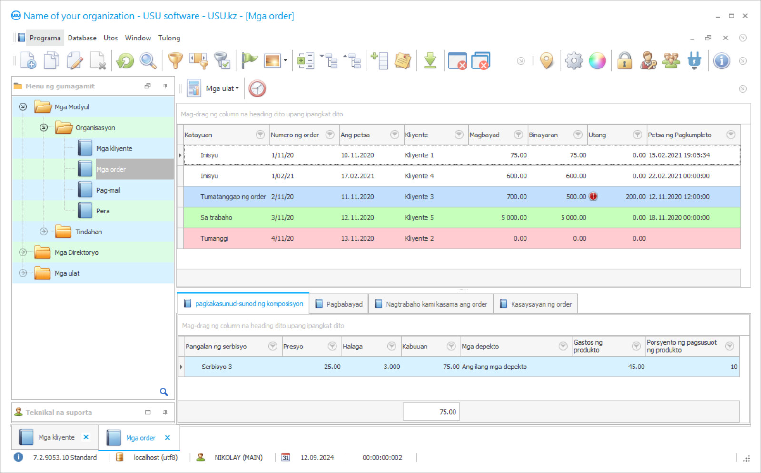The image size is (761, 473).
Task: Click the add column list icon
Action: (380, 61)
